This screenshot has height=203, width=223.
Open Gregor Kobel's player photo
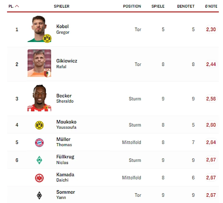tap(39, 29)
